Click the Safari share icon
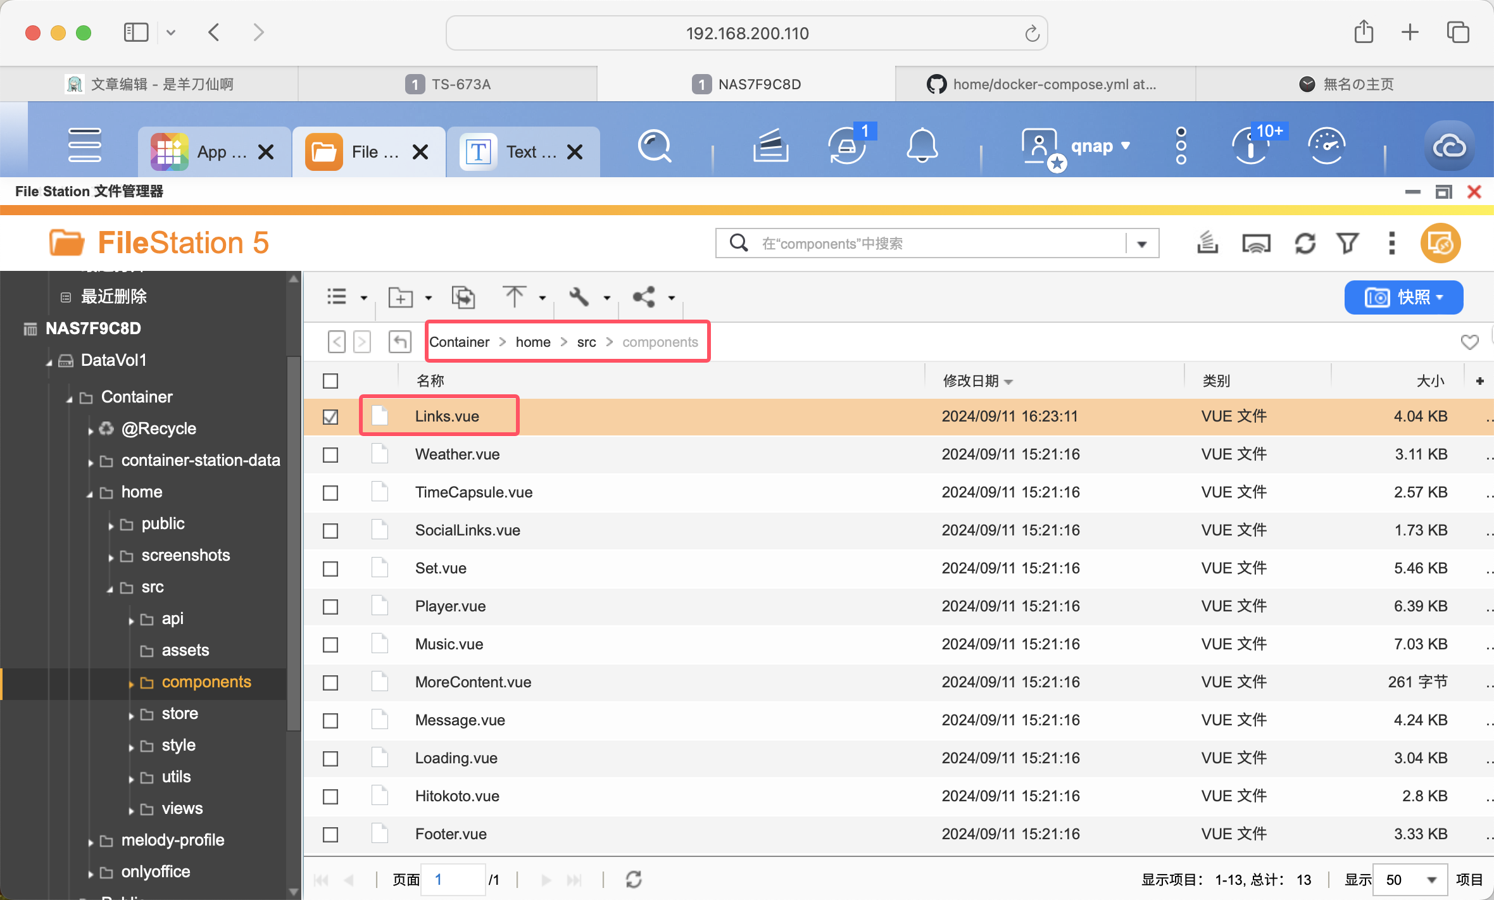 1364,32
